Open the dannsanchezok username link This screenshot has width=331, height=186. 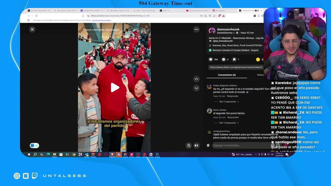pos(228,29)
